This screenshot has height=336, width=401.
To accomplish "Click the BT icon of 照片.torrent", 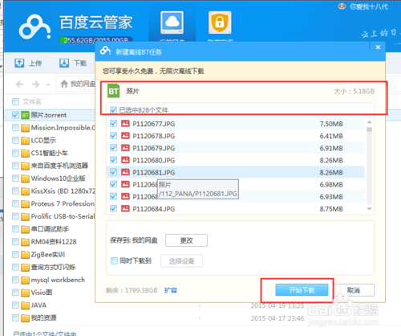I will click(25, 115).
